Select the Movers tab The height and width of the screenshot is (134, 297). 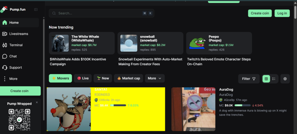point(60,78)
